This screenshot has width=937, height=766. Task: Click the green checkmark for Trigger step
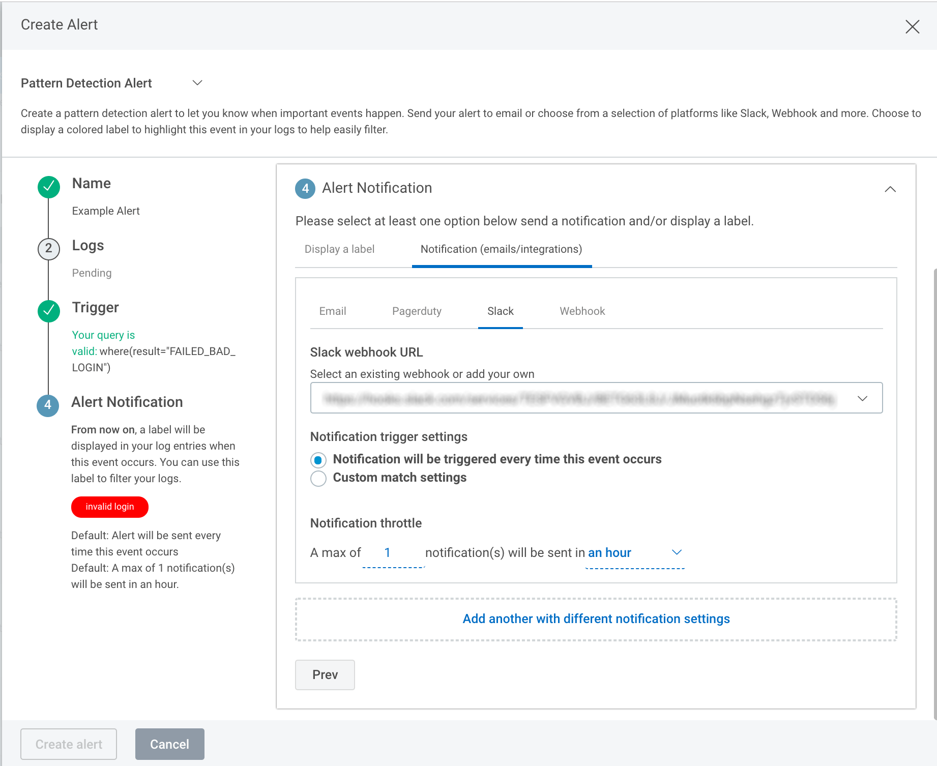(49, 311)
